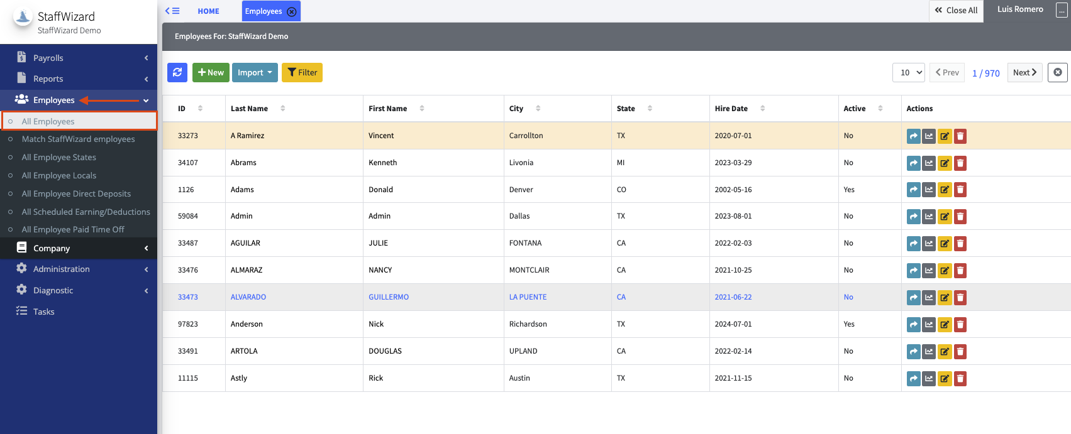Image resolution: width=1071 pixels, height=434 pixels.
Task: Delete employee Vincent A Ramirez using trash icon
Action: (960, 136)
